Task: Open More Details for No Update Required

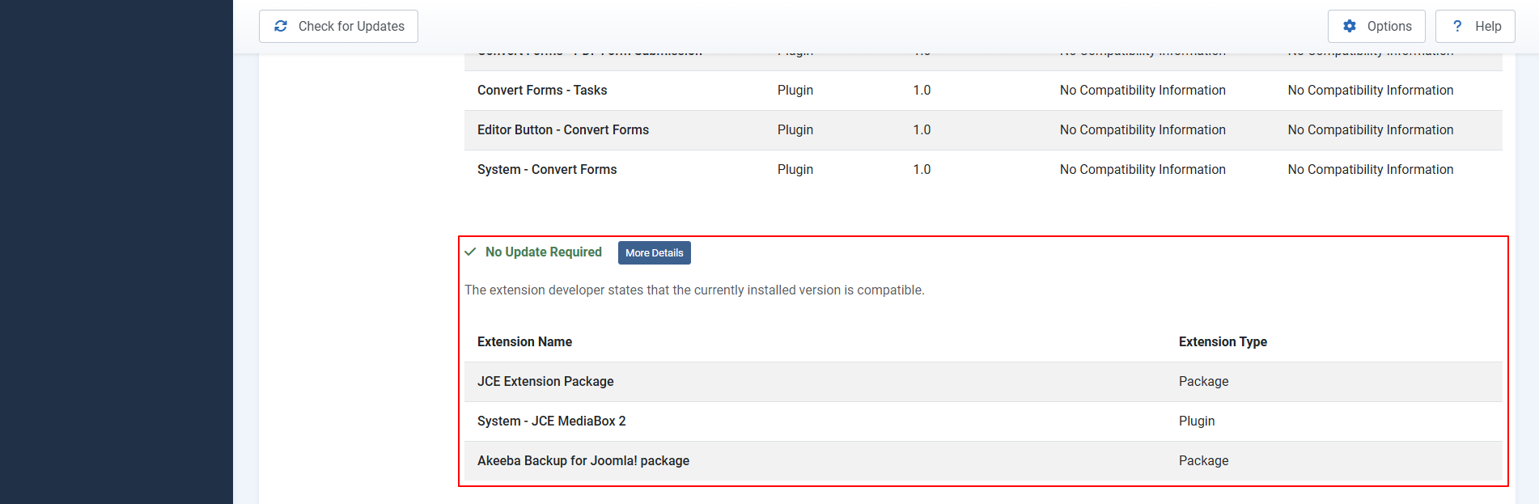Action: point(654,253)
